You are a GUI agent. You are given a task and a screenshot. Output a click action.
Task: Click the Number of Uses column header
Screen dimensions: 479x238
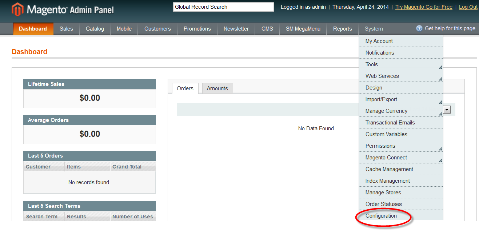pyautogui.click(x=133, y=217)
